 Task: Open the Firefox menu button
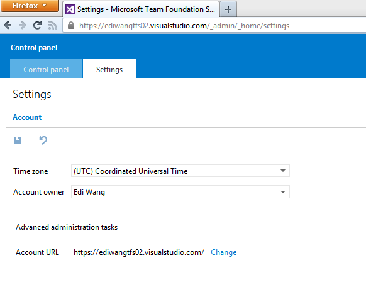click(x=30, y=6)
